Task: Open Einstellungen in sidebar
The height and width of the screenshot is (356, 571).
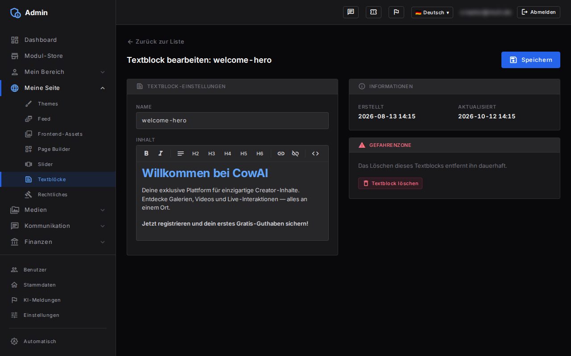Action: click(58, 315)
